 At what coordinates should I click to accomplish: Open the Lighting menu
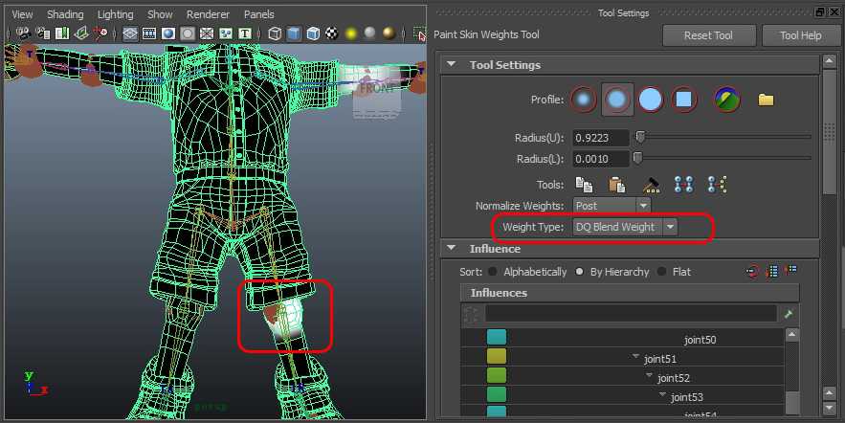116,14
